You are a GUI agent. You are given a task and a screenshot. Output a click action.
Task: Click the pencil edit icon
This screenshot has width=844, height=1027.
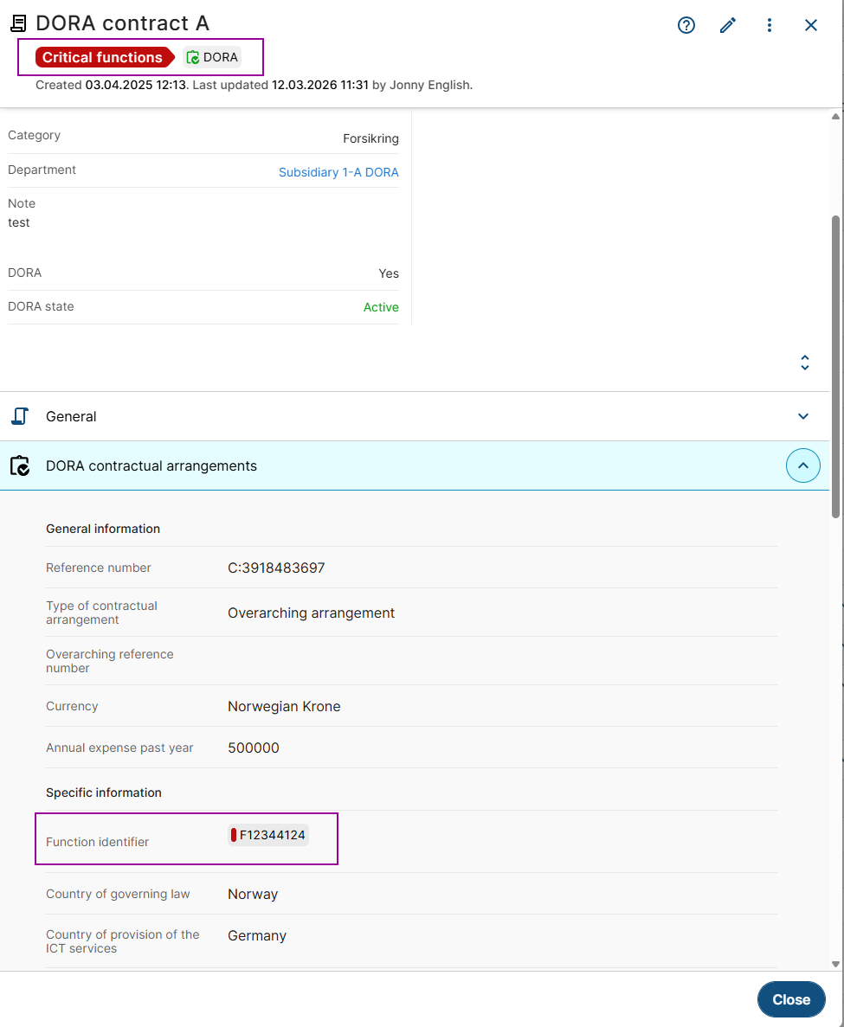click(728, 25)
